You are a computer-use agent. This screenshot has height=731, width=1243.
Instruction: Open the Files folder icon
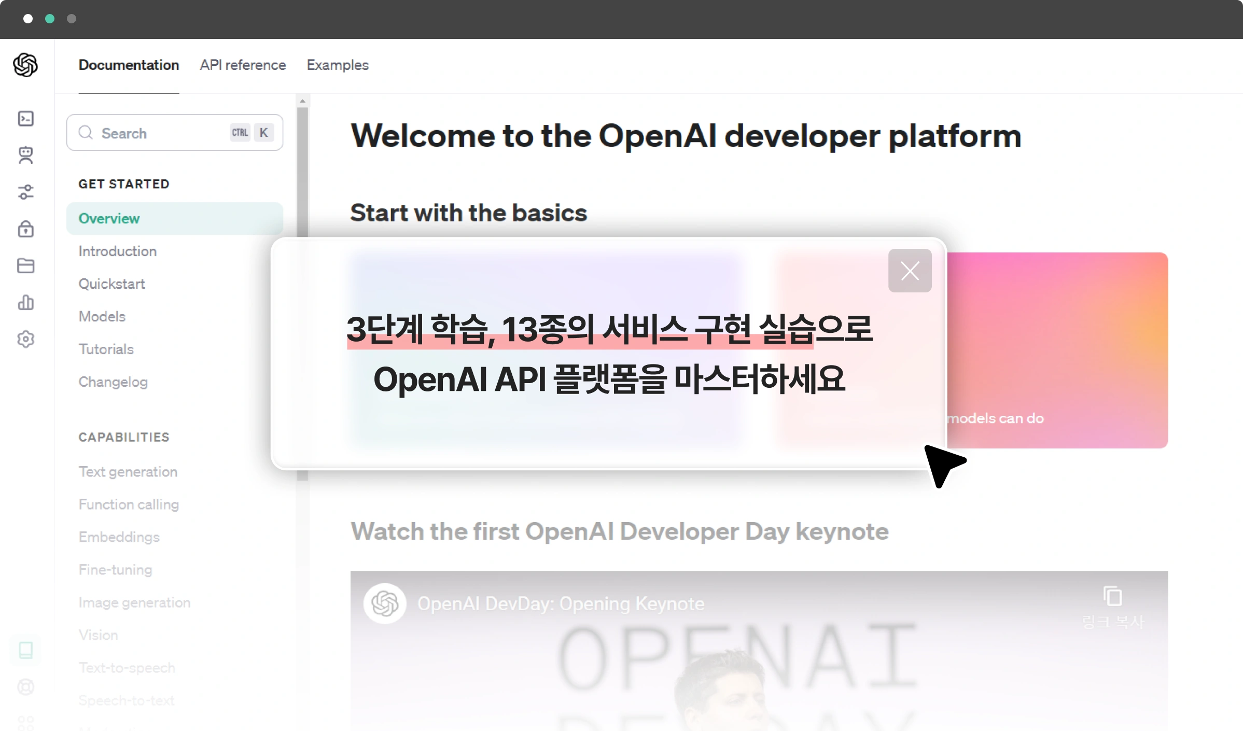point(26,265)
